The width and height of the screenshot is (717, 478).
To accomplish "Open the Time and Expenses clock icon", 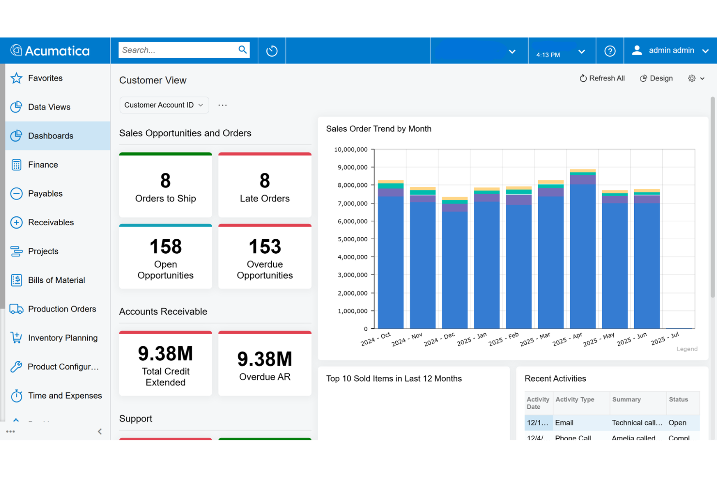I will pos(16,396).
